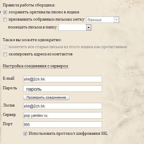Viewport: 144px width, 144px height.
Task: Click the скопировать адреса из контактов label
Action: coord(40,54)
